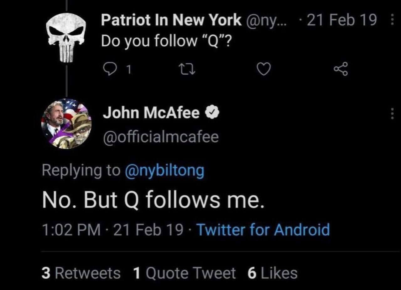The image size is (401, 290).
Task: Follow the @nybiltong mention link
Action: tap(164, 171)
